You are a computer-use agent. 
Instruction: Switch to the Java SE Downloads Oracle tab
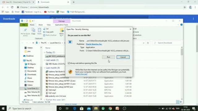pyautogui.click(x=18, y=2)
